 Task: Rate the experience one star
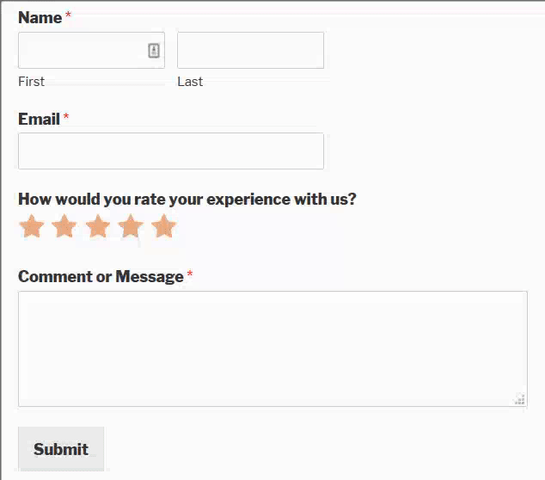click(x=32, y=225)
